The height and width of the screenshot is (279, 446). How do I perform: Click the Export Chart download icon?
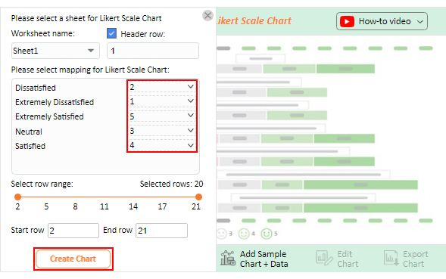[391, 258]
